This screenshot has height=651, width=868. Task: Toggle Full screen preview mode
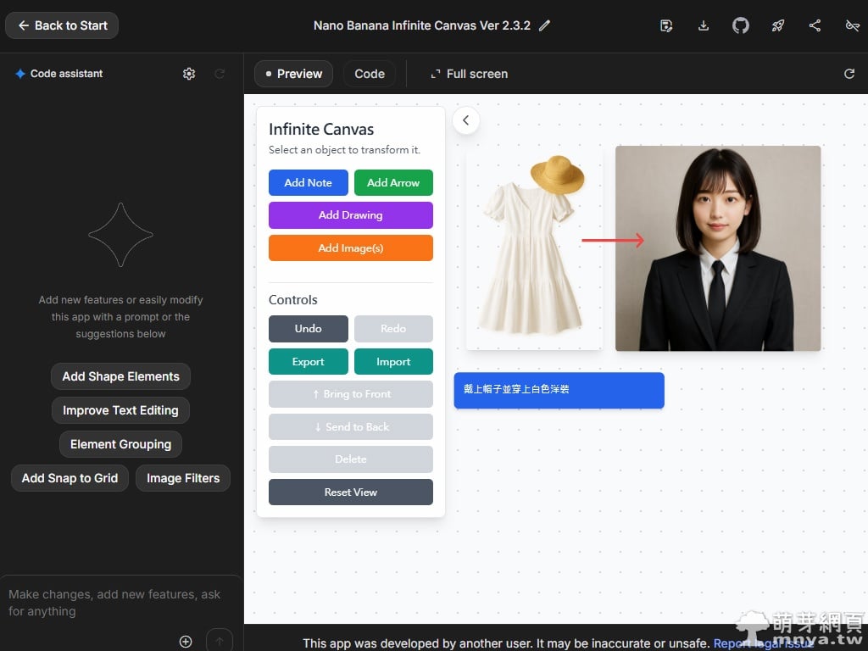coord(469,74)
